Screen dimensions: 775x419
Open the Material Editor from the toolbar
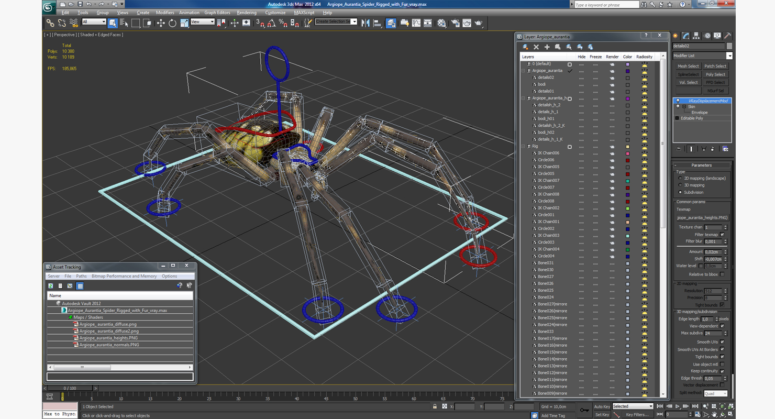(x=441, y=23)
